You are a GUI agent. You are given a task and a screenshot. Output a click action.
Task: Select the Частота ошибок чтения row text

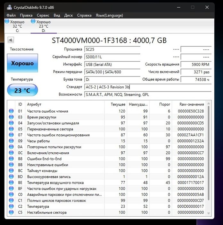point(48,111)
